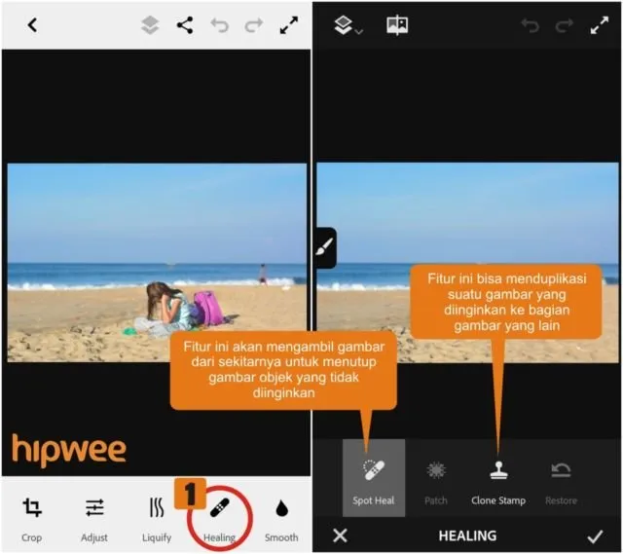Open the layers icon in left header
Screen dimensions: 623x554
[150, 25]
